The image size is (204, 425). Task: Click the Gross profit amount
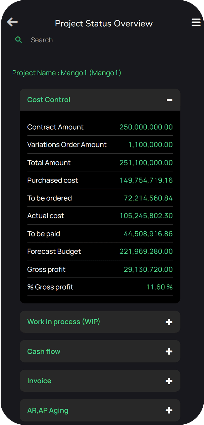pos(148,269)
